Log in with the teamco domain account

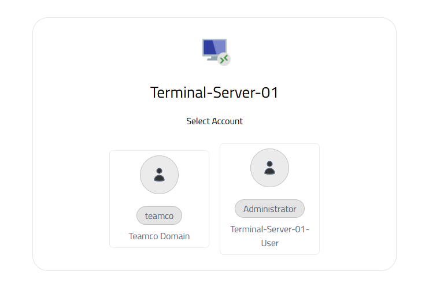[159, 199]
